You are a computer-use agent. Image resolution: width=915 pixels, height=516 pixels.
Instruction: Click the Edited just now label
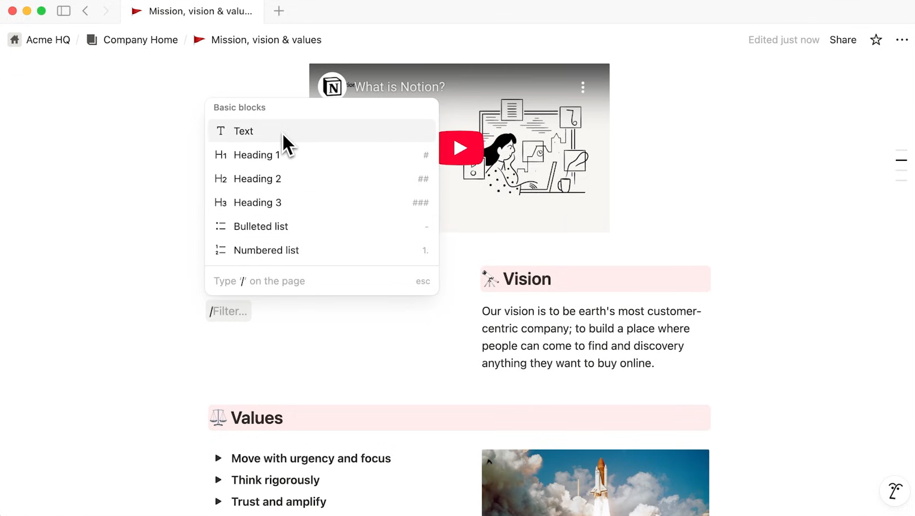tap(784, 40)
